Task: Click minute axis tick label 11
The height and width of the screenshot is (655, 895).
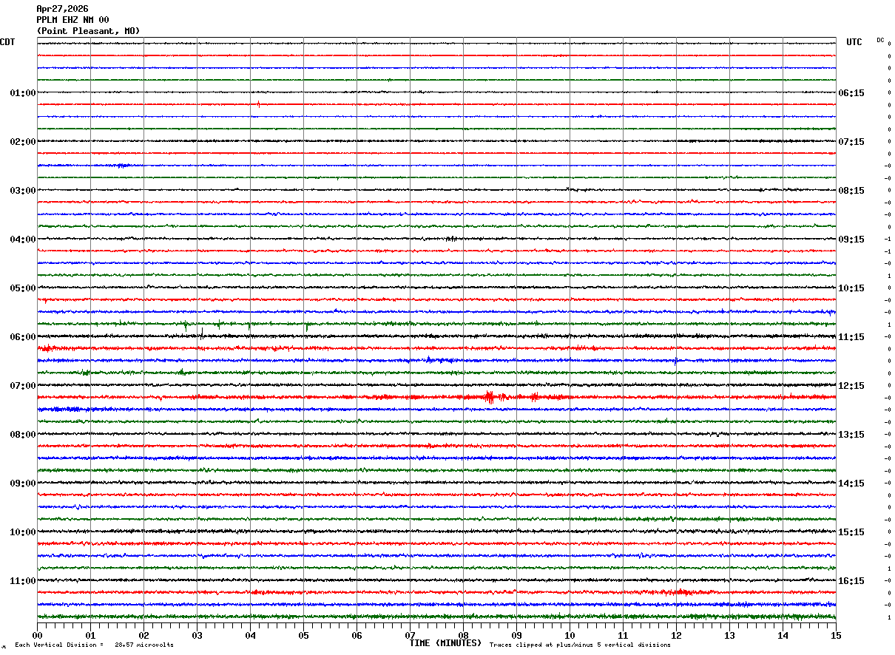Action: coord(624,635)
